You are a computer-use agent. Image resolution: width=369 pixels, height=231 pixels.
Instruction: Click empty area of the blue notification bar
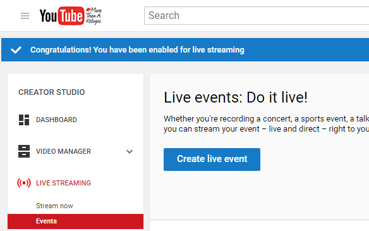coord(306,50)
